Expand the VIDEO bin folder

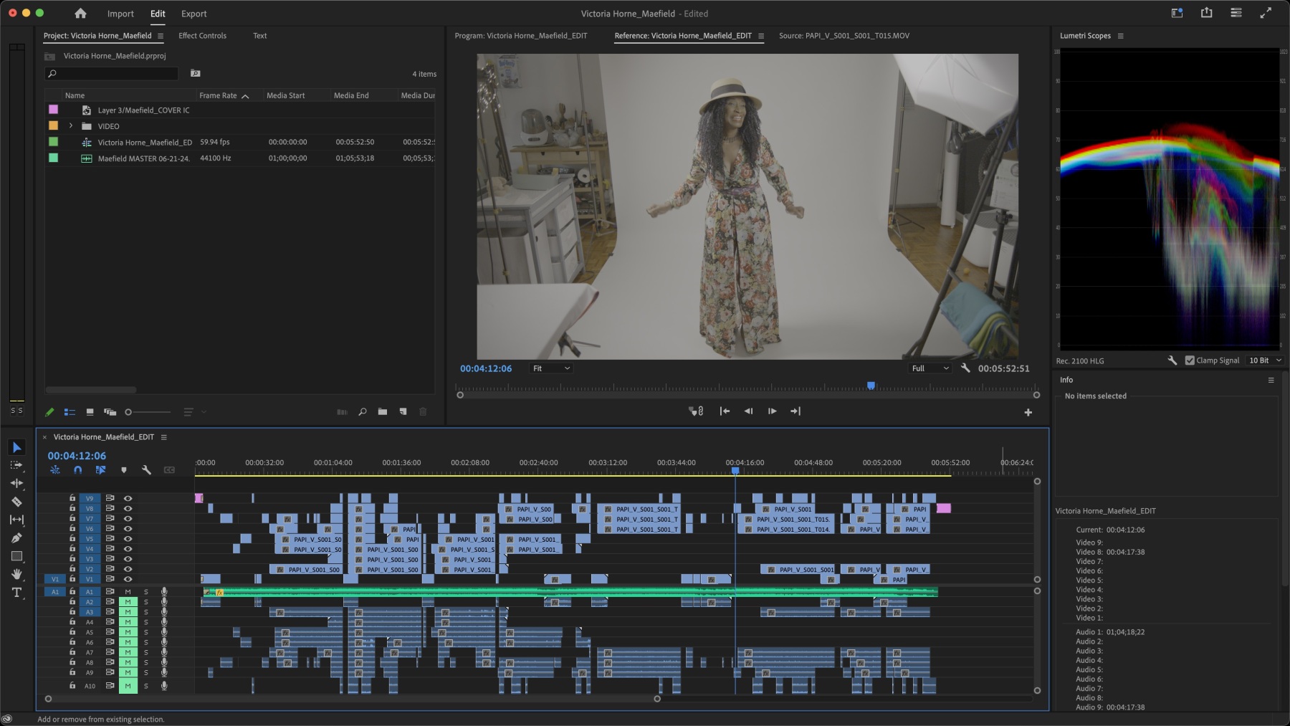(x=71, y=126)
